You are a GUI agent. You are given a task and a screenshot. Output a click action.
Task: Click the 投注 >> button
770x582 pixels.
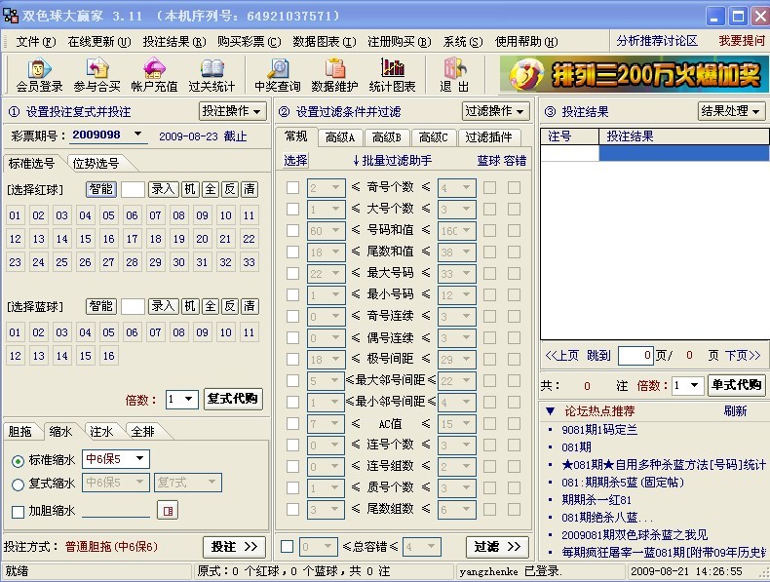pyautogui.click(x=234, y=547)
